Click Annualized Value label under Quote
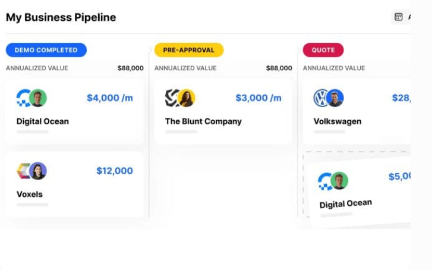 [334, 68]
